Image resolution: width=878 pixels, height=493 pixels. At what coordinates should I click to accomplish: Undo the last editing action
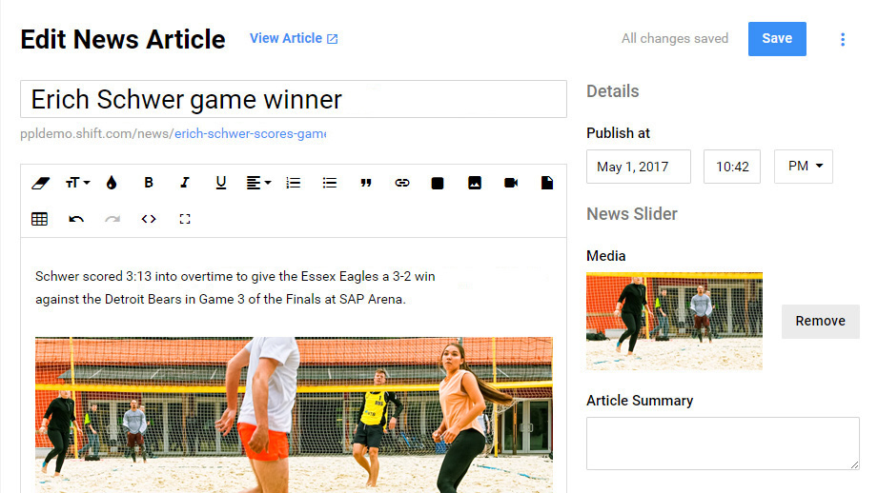76,219
